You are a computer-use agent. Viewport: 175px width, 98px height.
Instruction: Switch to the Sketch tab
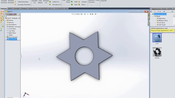[10, 8]
